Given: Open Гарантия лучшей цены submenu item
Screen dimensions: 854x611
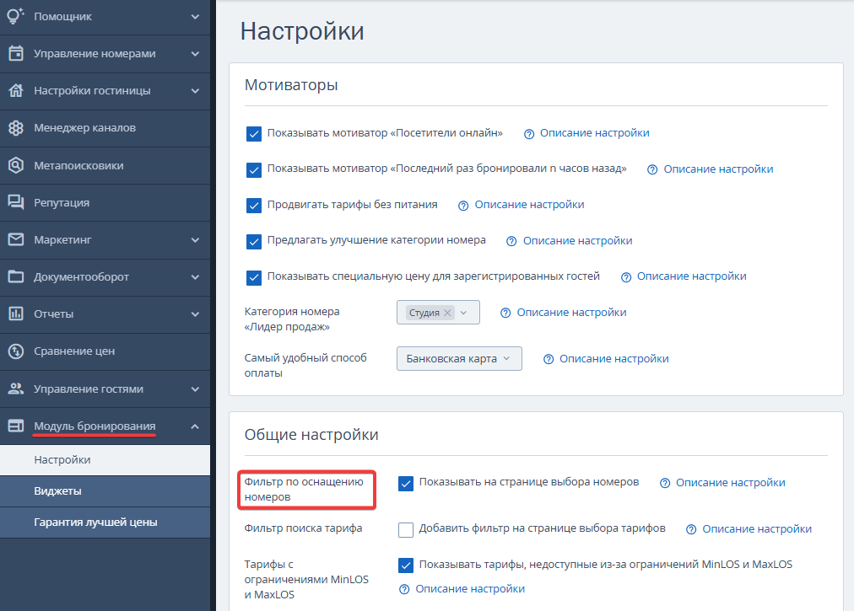Looking at the screenshot, I should pos(105,523).
